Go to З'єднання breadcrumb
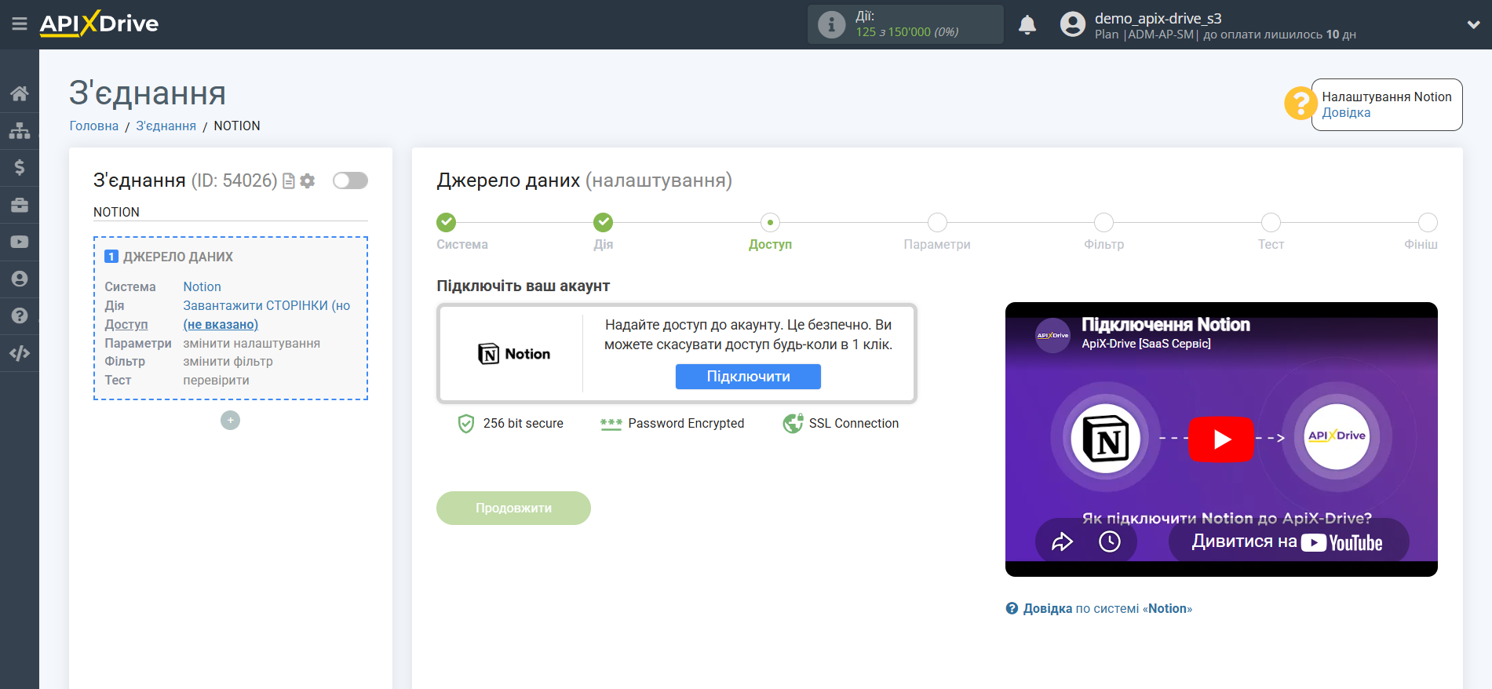Image resolution: width=1492 pixels, height=689 pixels. coord(166,126)
